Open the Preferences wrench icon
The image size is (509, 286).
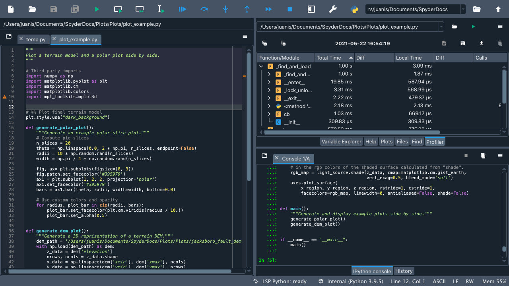pyautogui.click(x=333, y=9)
